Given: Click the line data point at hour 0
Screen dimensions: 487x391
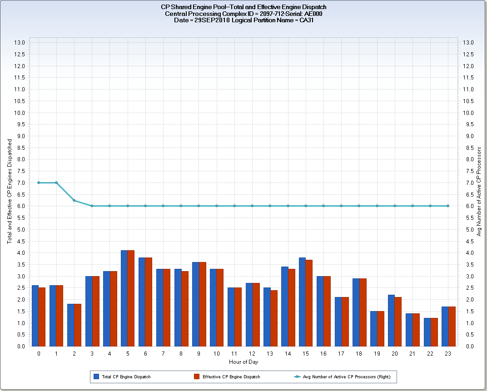Looking at the screenshot, I should click(x=39, y=183).
